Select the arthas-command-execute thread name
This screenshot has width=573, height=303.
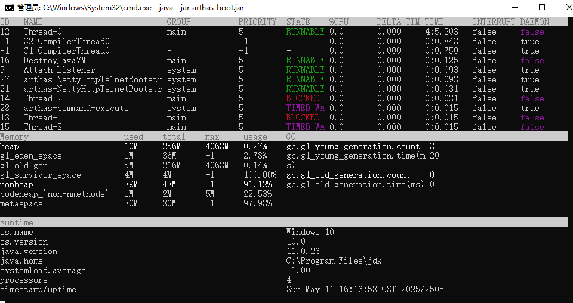click(x=76, y=108)
